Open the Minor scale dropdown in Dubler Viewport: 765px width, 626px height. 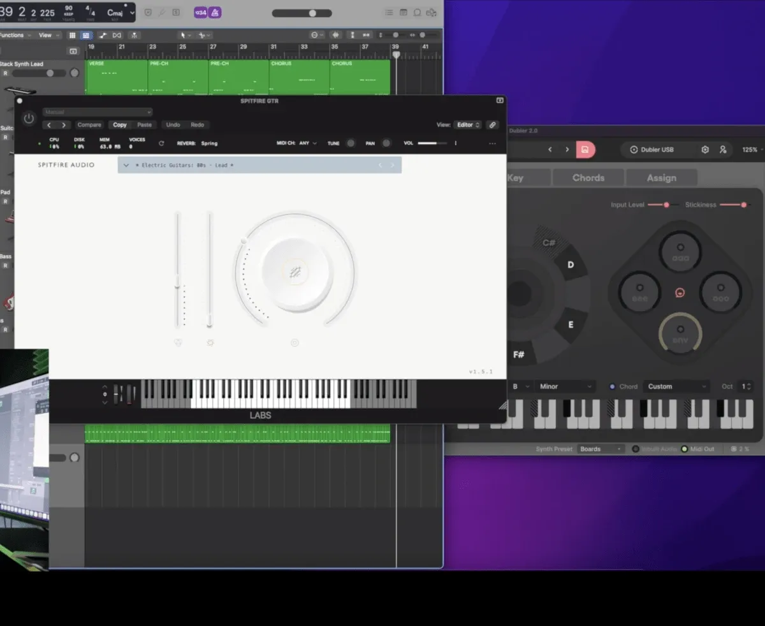click(x=565, y=386)
